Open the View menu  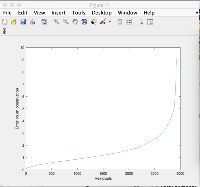click(x=39, y=13)
